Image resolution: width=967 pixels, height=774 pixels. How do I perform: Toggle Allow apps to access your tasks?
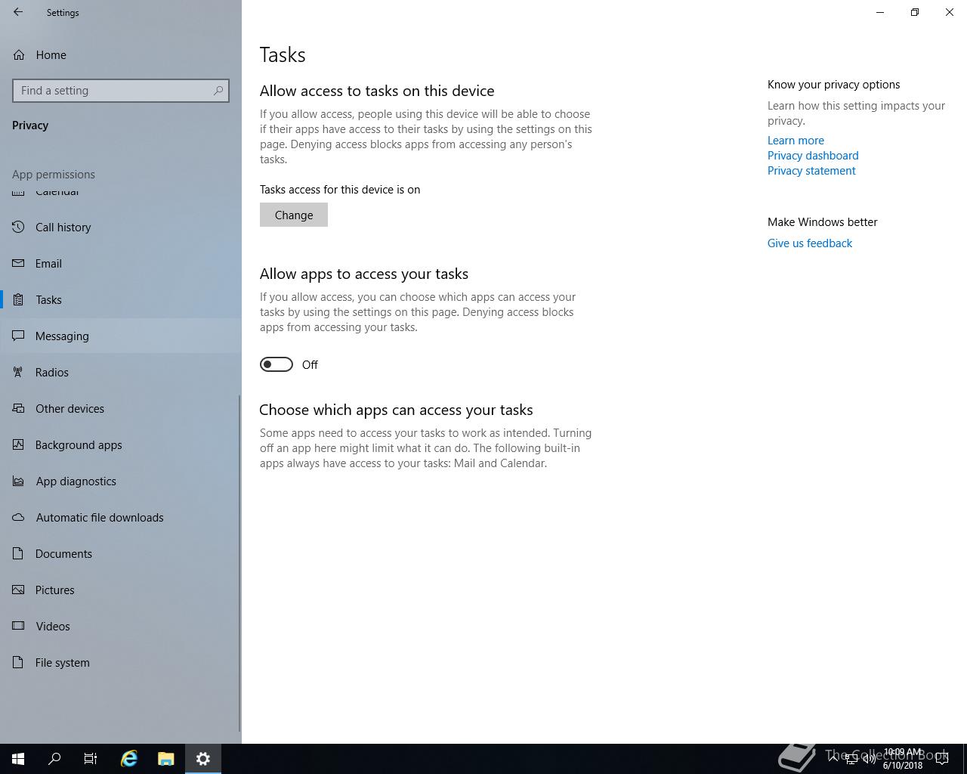277,364
